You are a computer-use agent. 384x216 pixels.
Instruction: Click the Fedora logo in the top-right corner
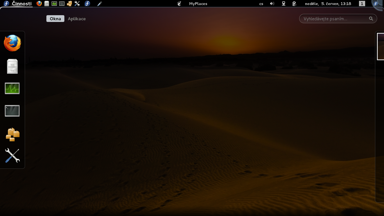coord(376,4)
